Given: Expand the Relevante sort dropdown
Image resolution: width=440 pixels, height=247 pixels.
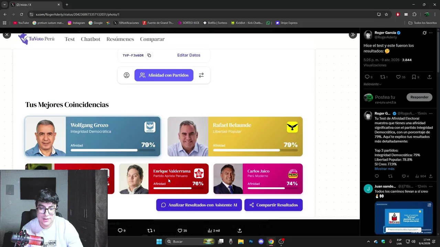Looking at the screenshot, I should (x=373, y=84).
